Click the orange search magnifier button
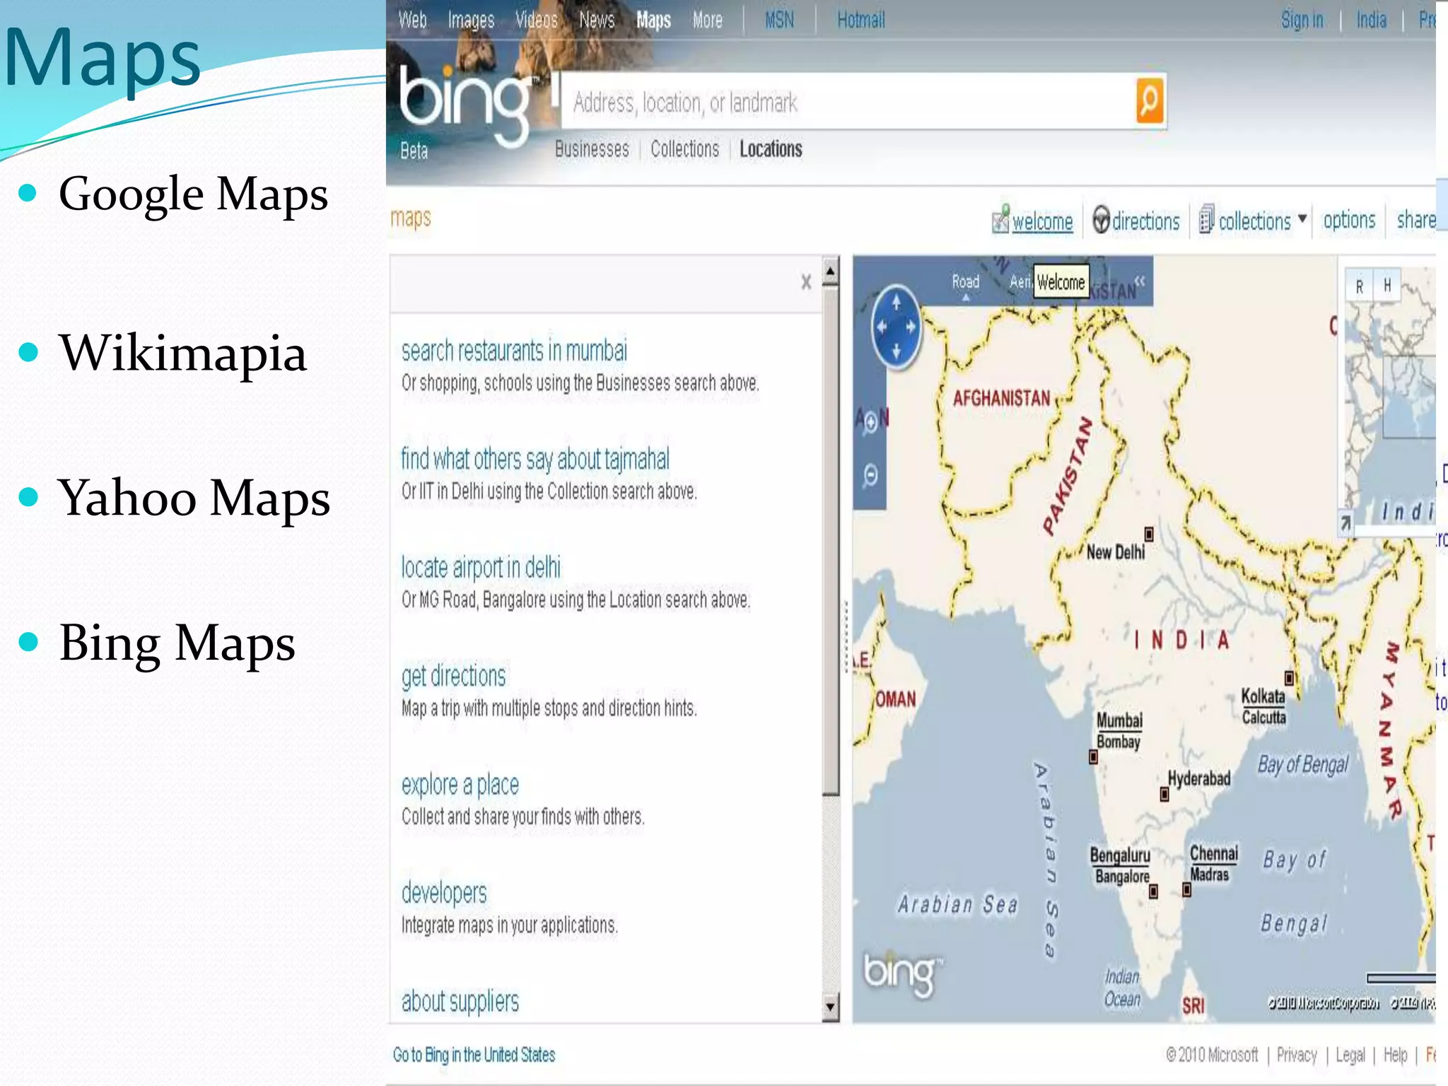The image size is (1448, 1086). click(x=1150, y=101)
